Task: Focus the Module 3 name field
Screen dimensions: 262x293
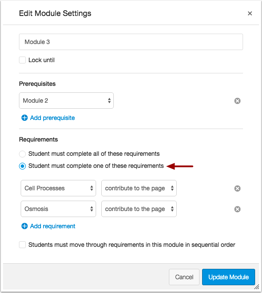Action: [131, 42]
